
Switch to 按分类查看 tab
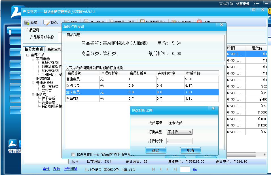click(34, 49)
